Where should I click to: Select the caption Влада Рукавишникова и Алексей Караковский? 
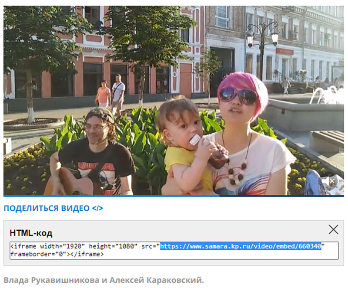pyautogui.click(x=104, y=280)
